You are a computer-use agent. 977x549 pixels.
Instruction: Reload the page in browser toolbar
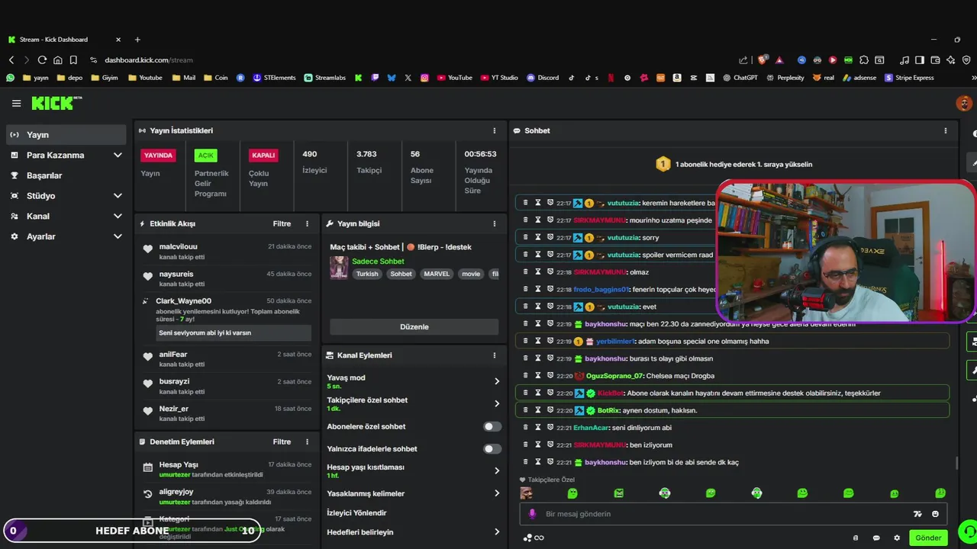42,59
